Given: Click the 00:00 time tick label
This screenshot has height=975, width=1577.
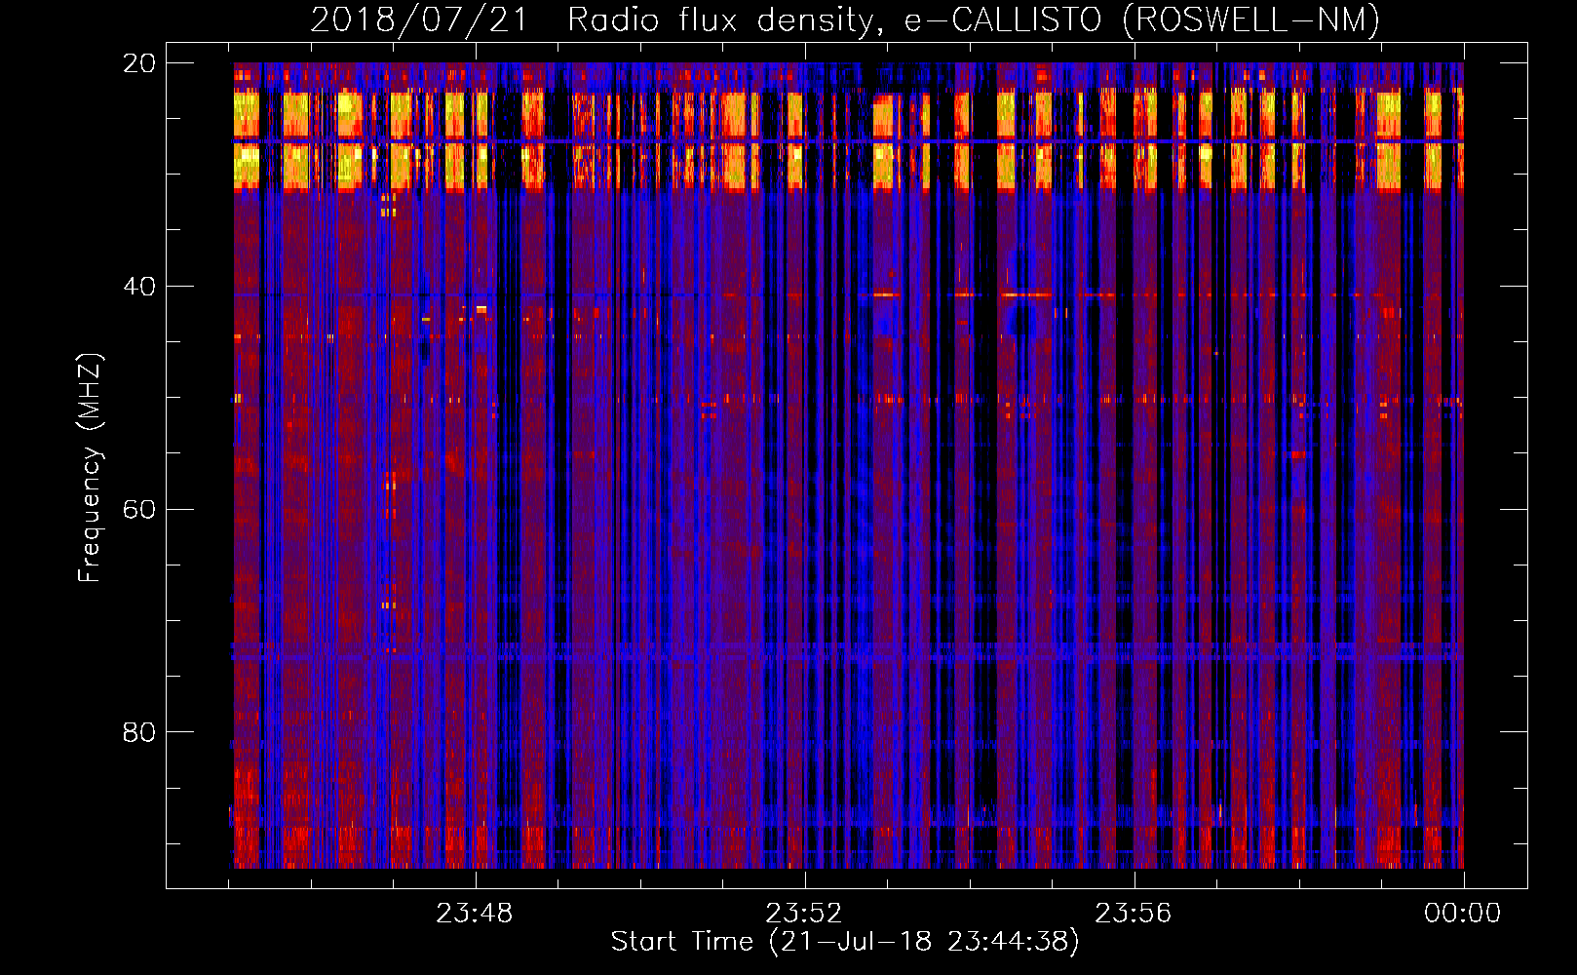Looking at the screenshot, I should [1462, 914].
